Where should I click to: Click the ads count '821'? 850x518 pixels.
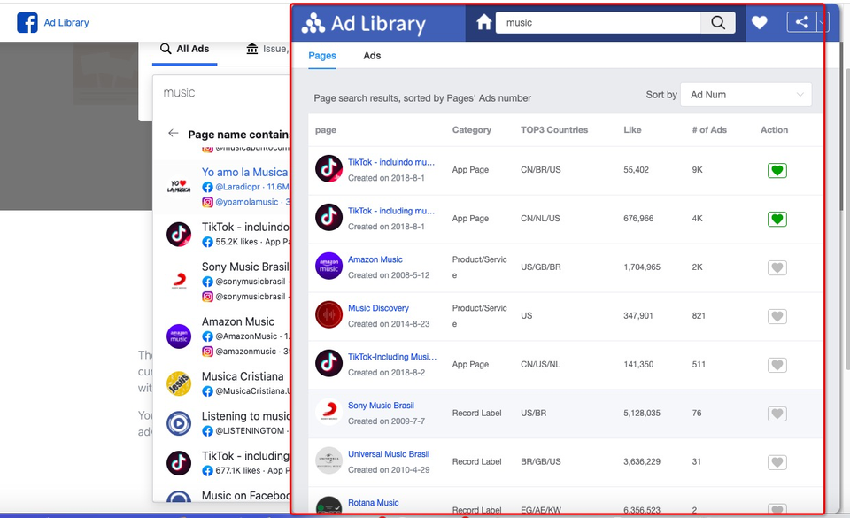699,316
